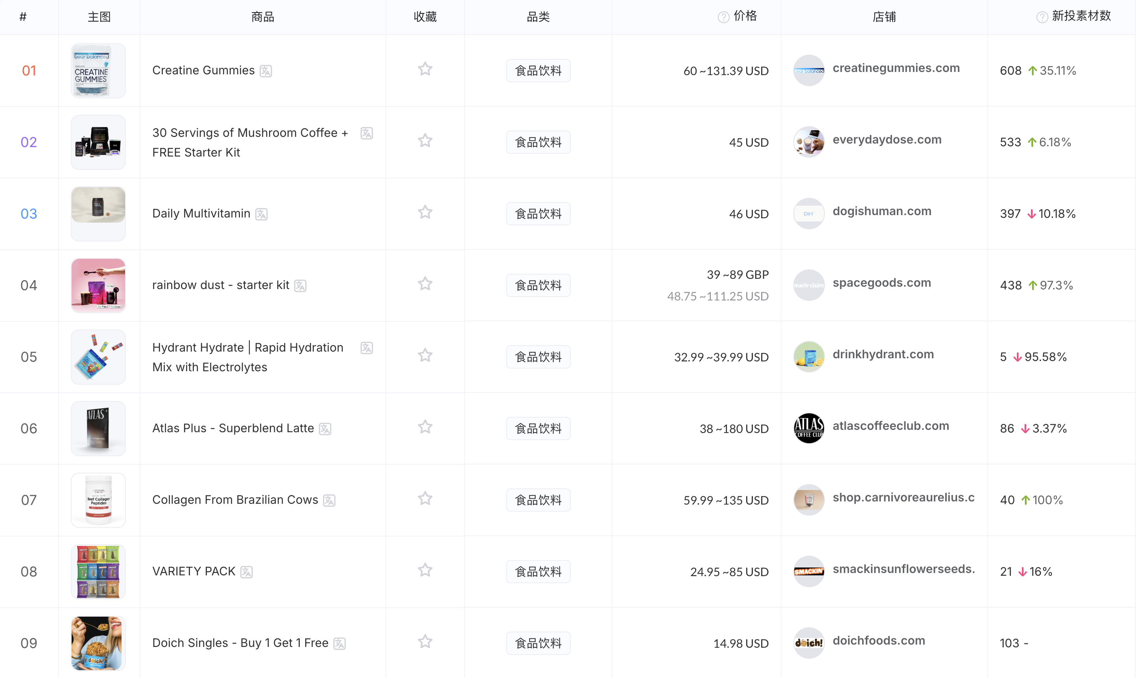
Task: Open everydaydose.com store link
Action: coord(887,140)
